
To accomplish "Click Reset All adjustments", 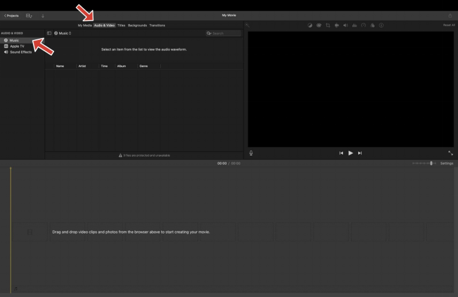I will 449,25.
